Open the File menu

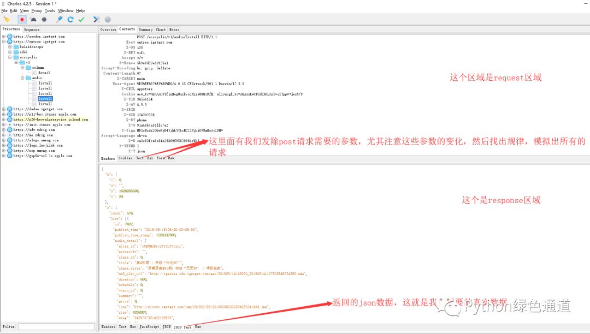(x=4, y=11)
